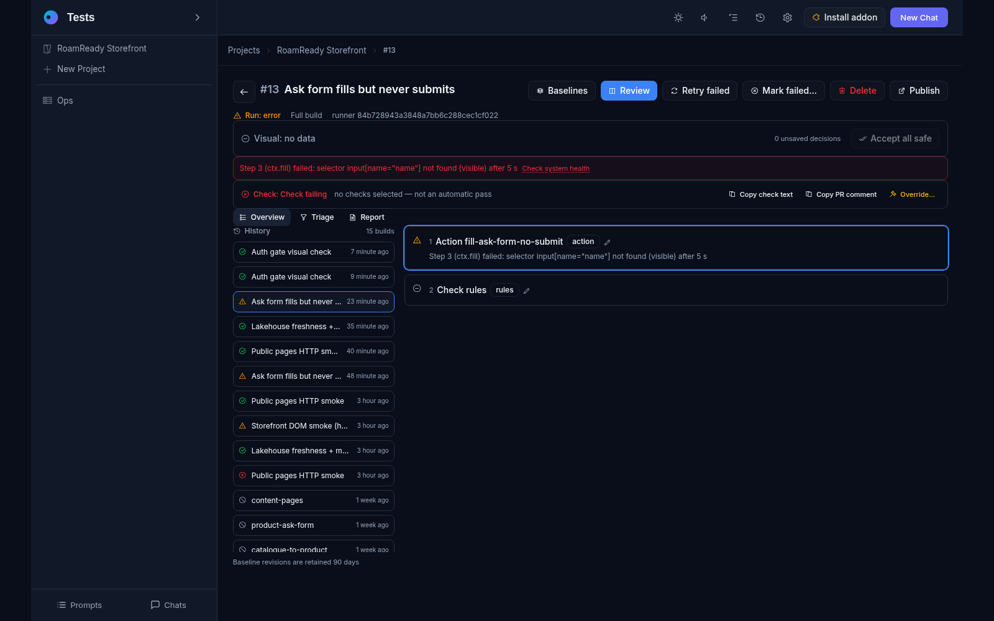Click the Projects breadcrumb link
994x621 pixels.
(x=244, y=50)
